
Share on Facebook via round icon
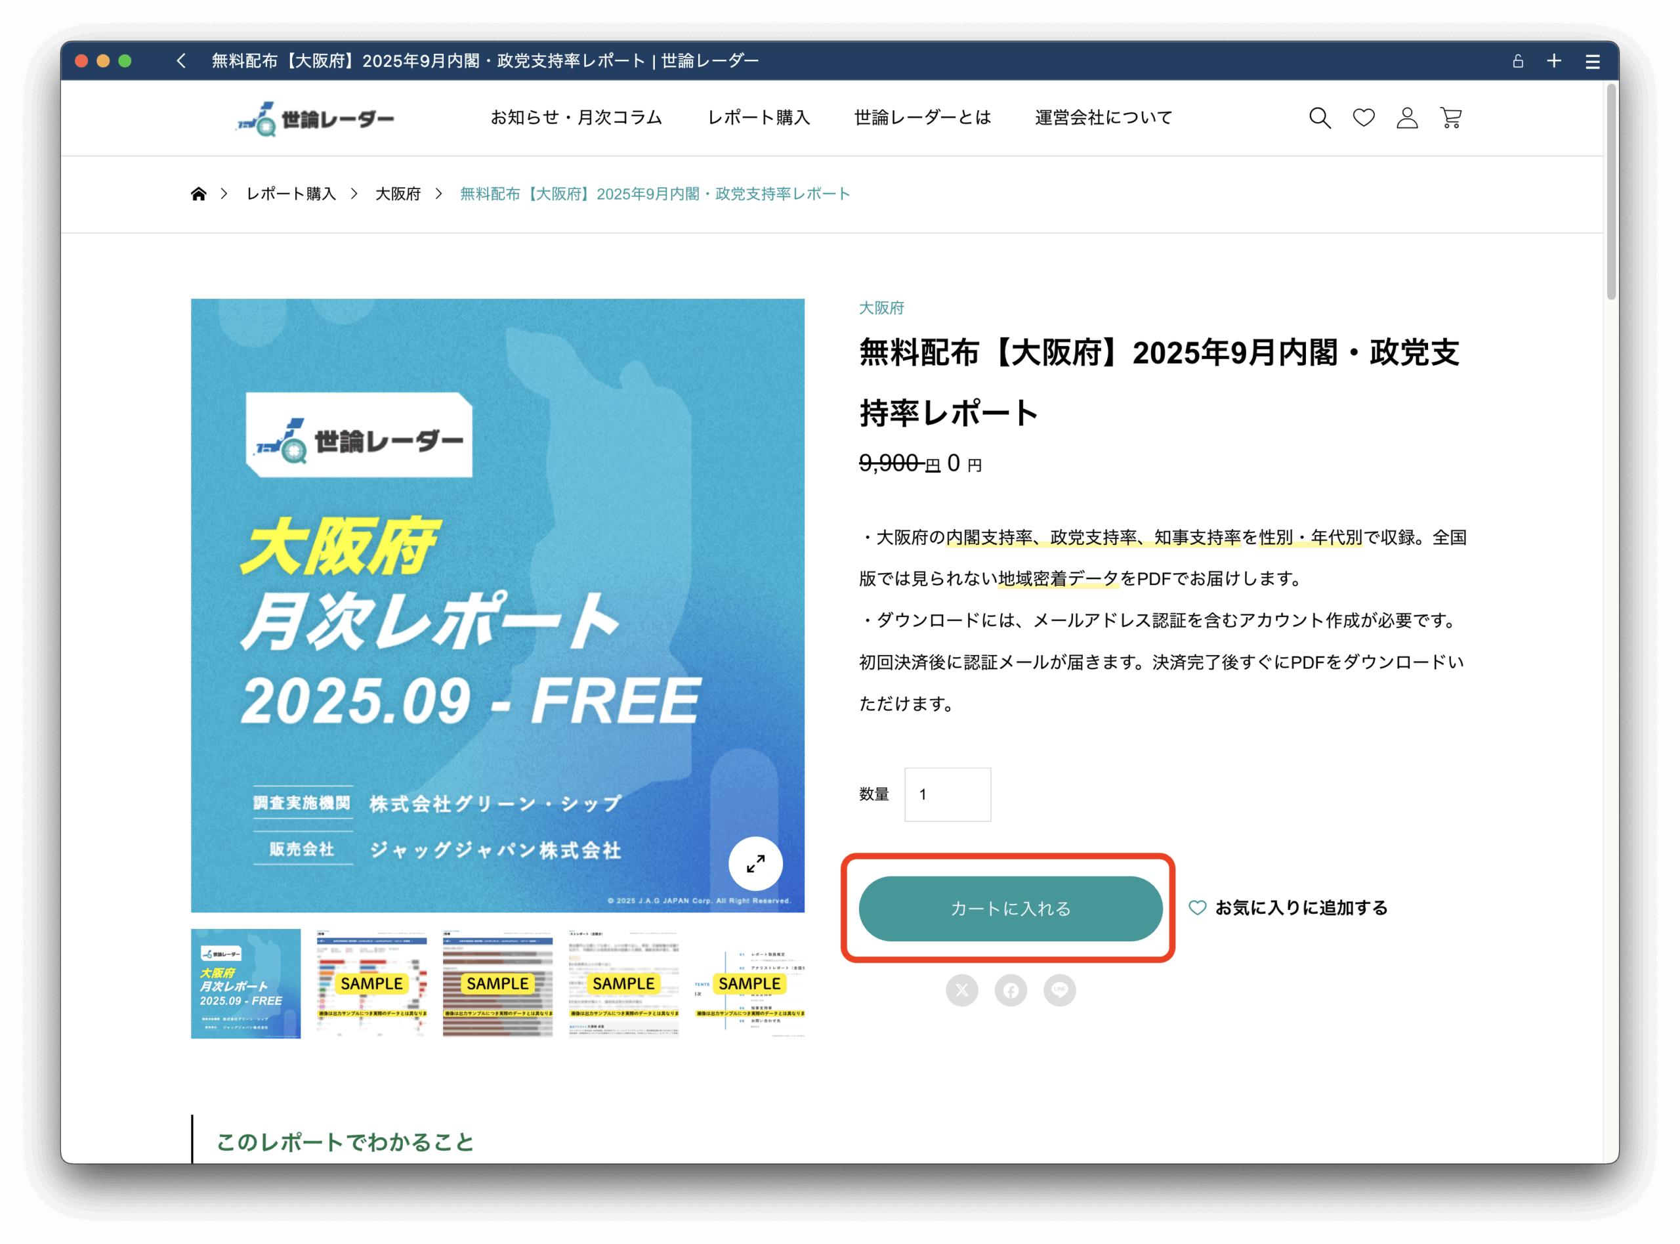click(x=1011, y=990)
